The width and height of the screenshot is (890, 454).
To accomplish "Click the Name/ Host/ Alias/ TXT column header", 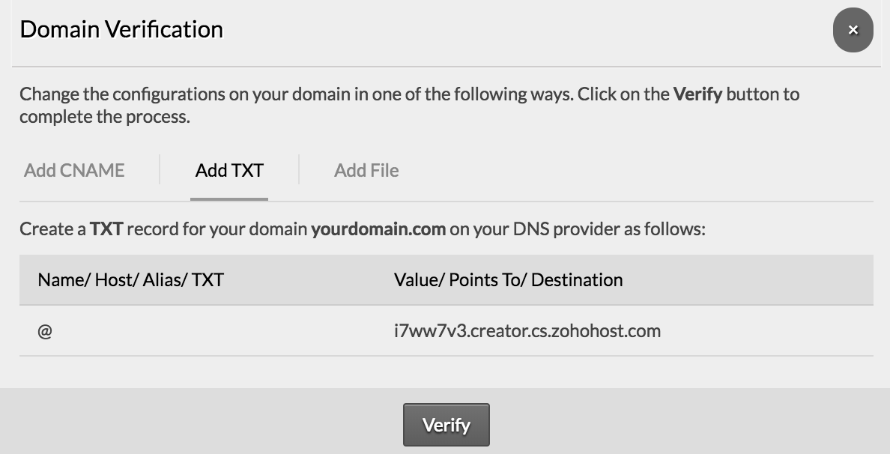I will coord(130,279).
